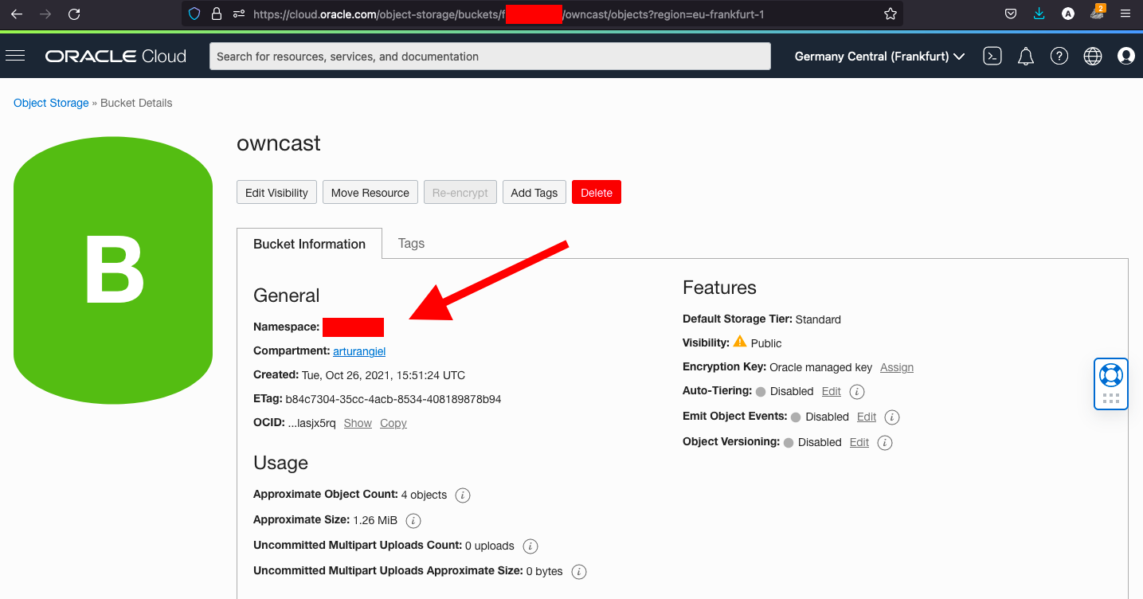The image size is (1143, 599).
Task: Open the arturangiel compartment link
Action: (x=359, y=350)
